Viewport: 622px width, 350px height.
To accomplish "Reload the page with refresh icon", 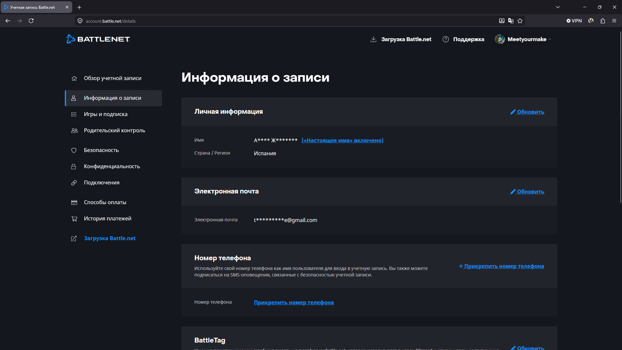I will (31, 21).
